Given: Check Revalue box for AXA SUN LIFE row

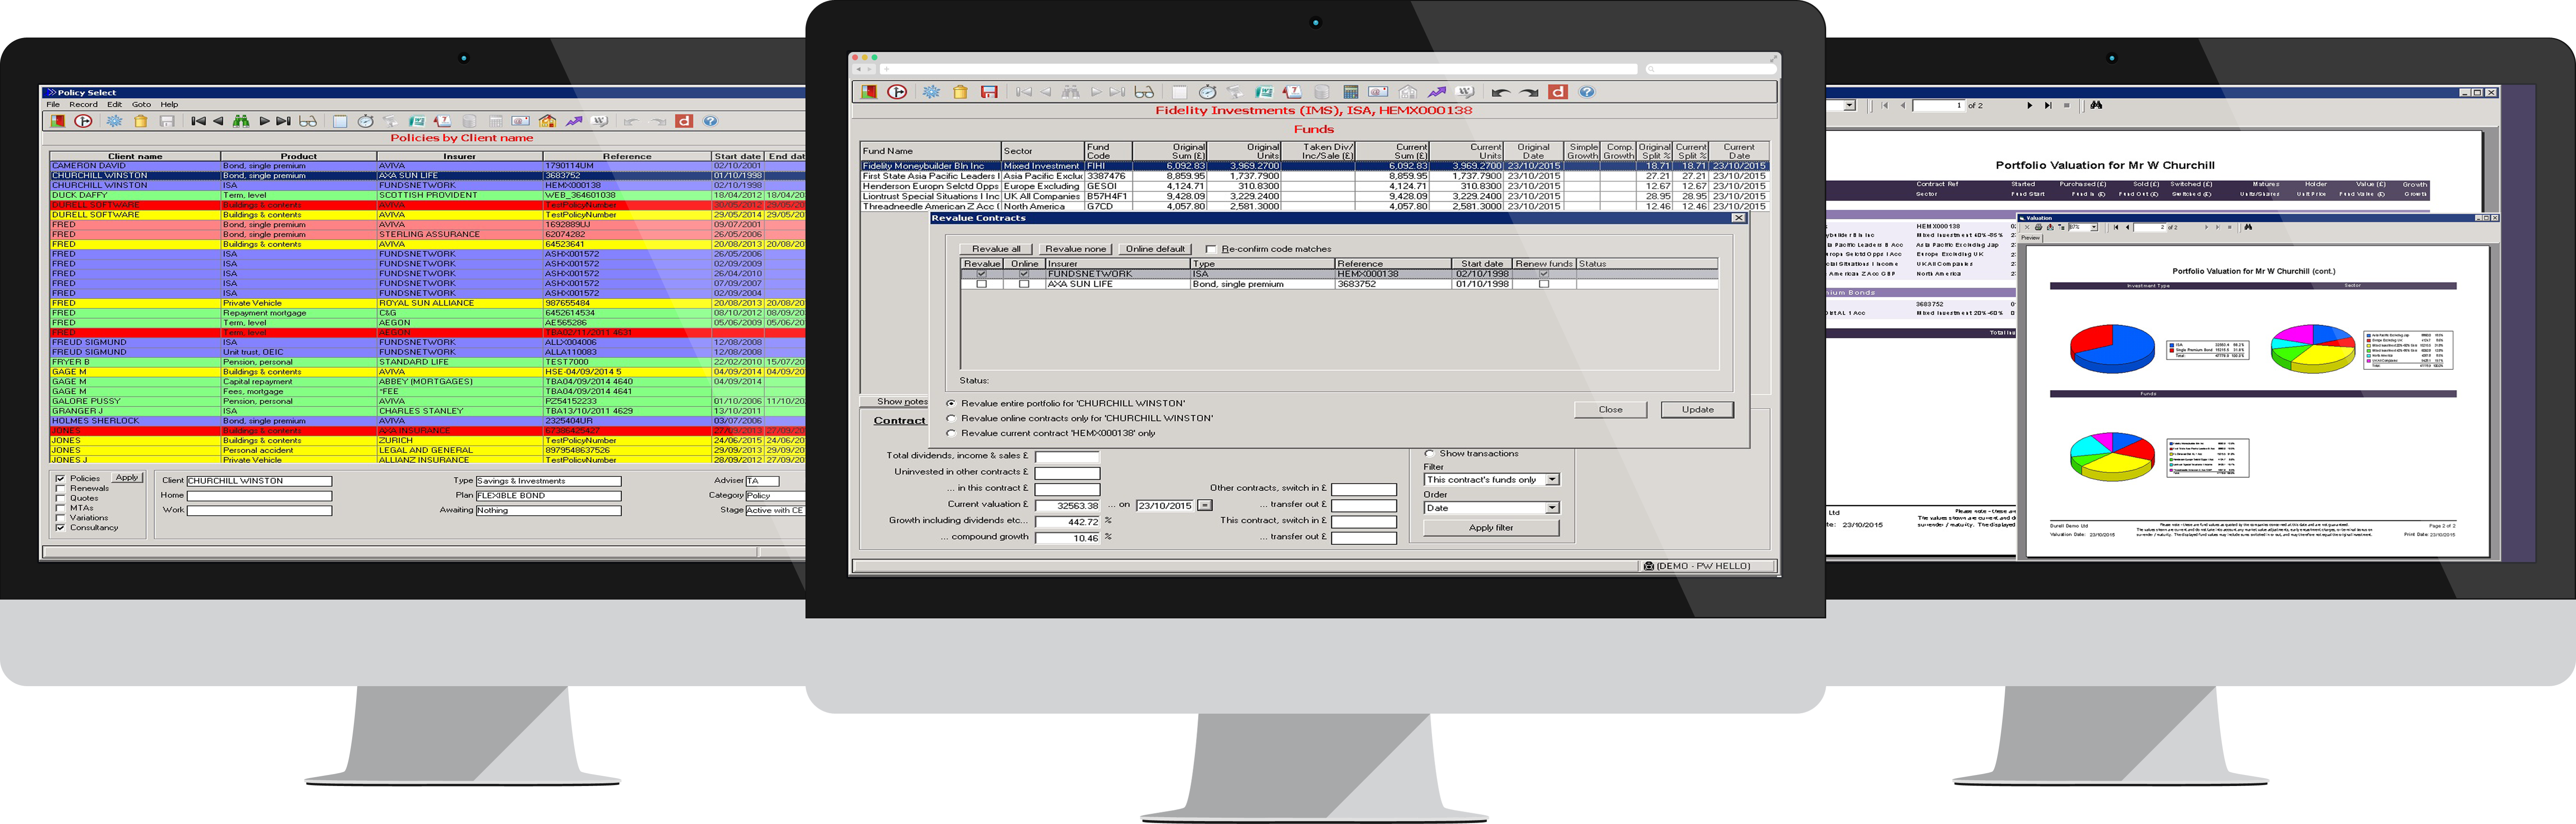Looking at the screenshot, I should [x=981, y=284].
